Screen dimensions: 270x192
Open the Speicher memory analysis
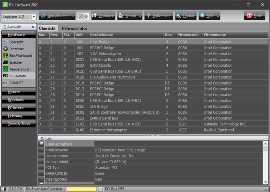click(x=15, y=62)
